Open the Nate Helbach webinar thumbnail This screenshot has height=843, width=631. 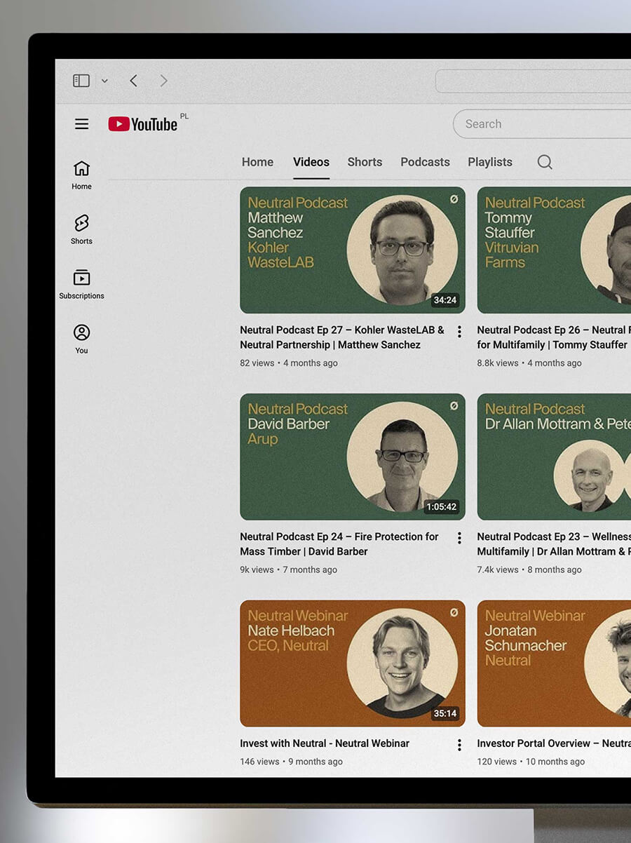coord(353,663)
